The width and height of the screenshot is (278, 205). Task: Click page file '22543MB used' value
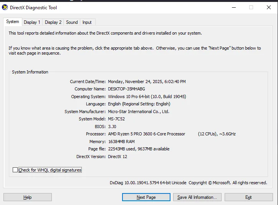point(122,149)
